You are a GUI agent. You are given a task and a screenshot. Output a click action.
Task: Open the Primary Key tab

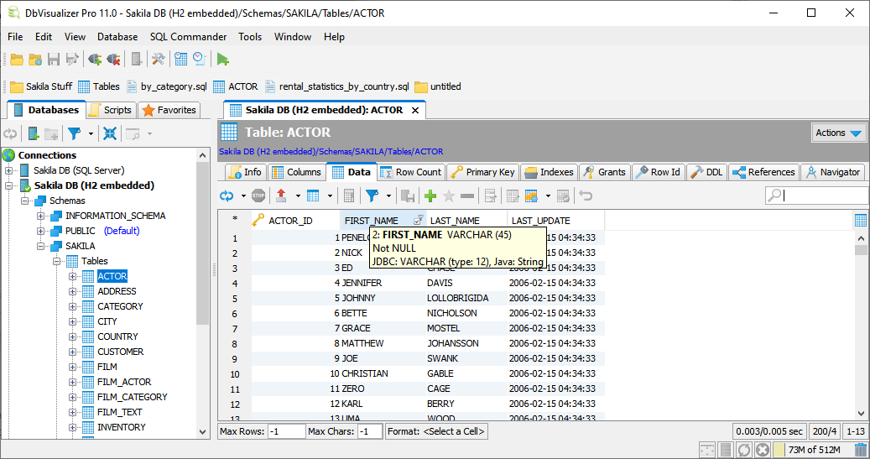coord(482,172)
